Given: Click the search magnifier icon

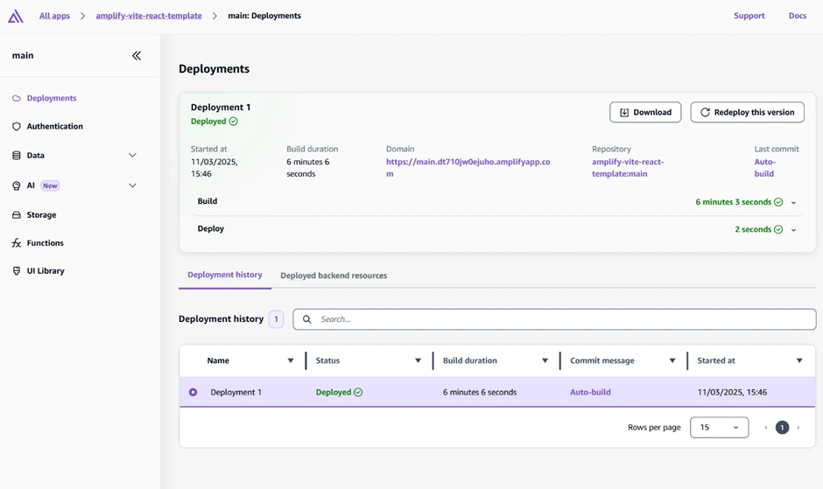Looking at the screenshot, I should (x=307, y=319).
